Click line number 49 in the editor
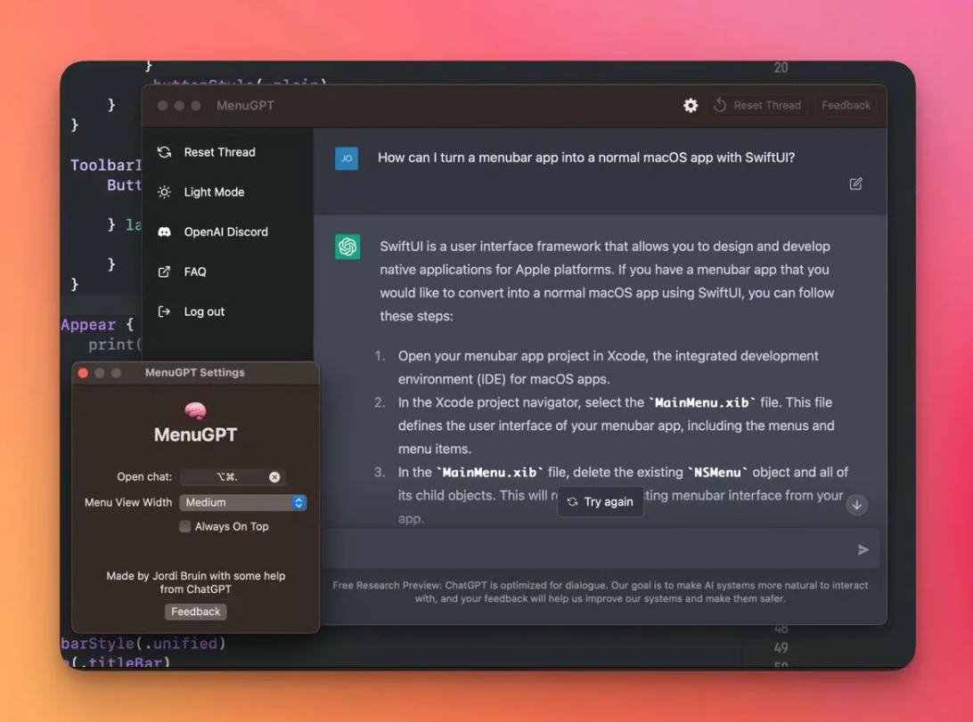Viewport: 973px width, 722px height. point(781,648)
